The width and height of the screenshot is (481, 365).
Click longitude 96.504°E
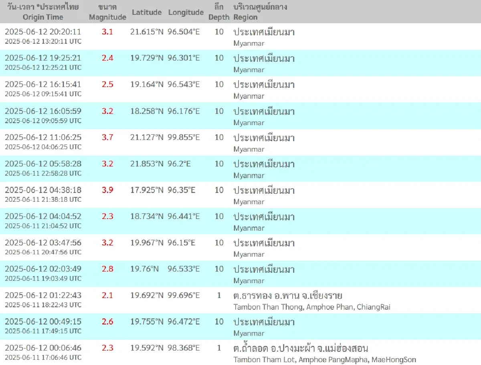point(184,32)
